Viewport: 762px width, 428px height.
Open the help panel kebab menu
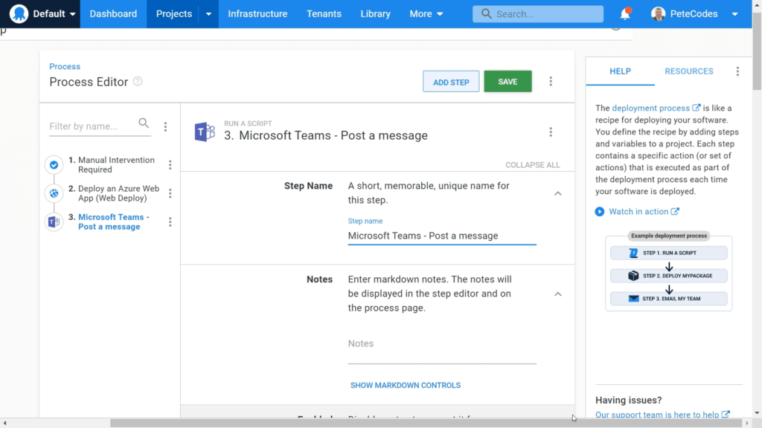coord(737,71)
